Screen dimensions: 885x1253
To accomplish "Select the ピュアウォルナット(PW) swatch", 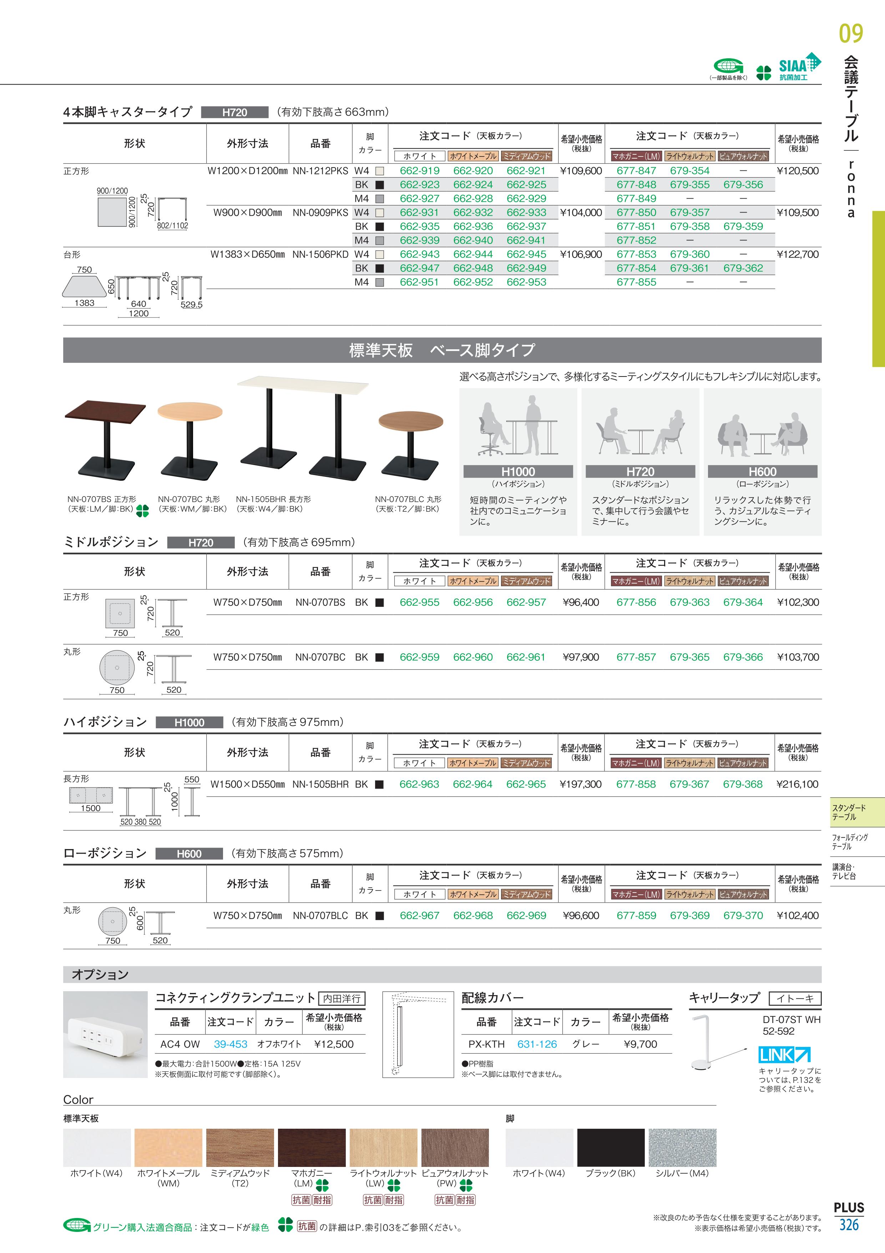I will [x=455, y=1148].
